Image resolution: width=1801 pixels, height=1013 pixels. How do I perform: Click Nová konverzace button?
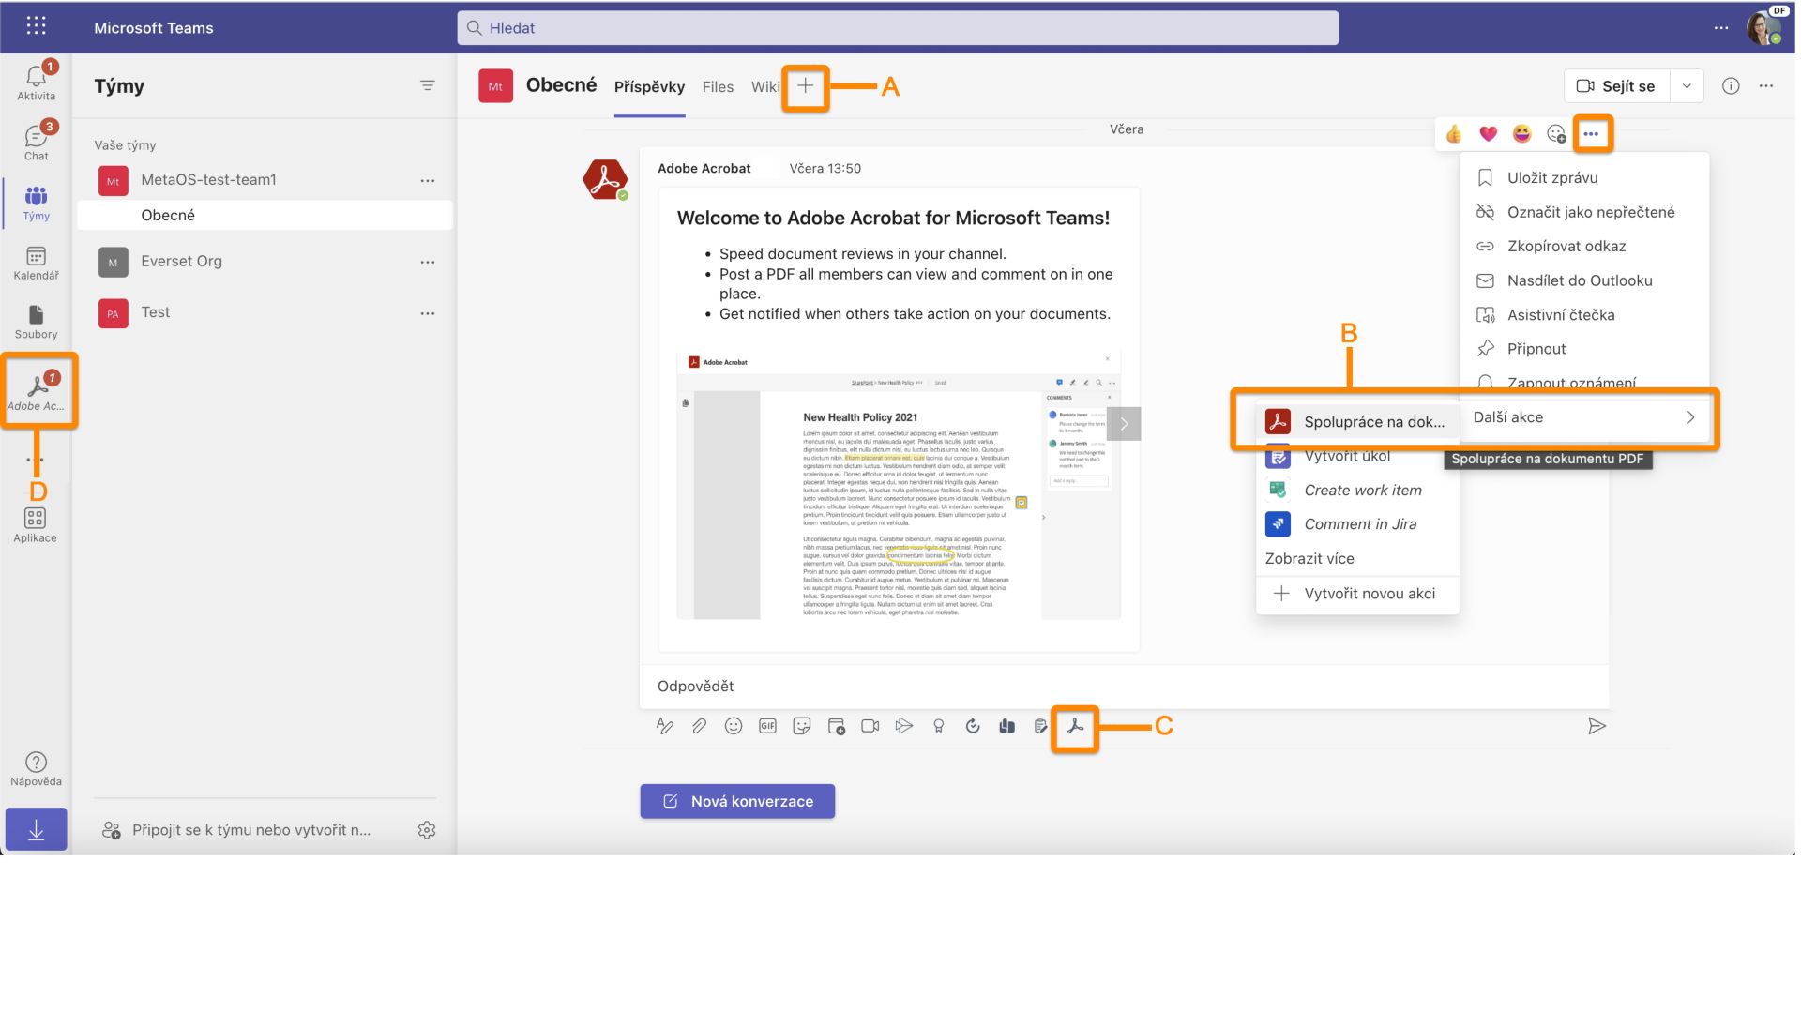click(x=737, y=800)
